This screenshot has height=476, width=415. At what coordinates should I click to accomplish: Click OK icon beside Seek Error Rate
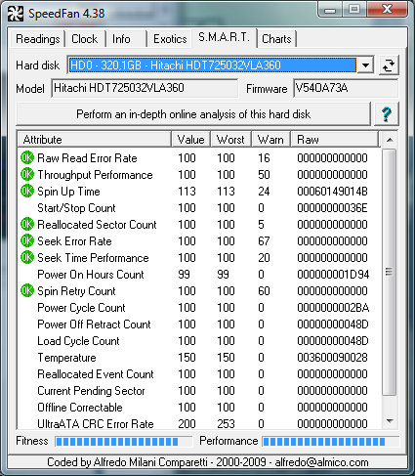[27, 241]
